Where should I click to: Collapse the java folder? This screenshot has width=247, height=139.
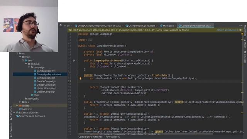pos(23,60)
